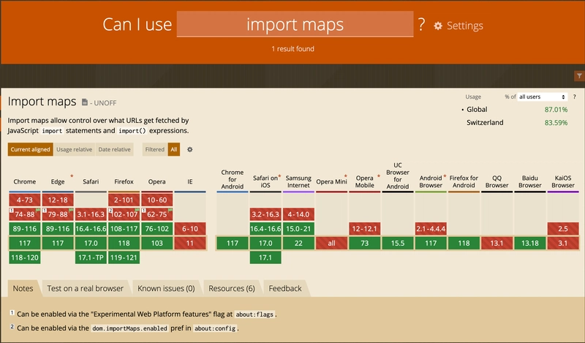Select Current aligned view
585x343 pixels.
click(x=30, y=149)
